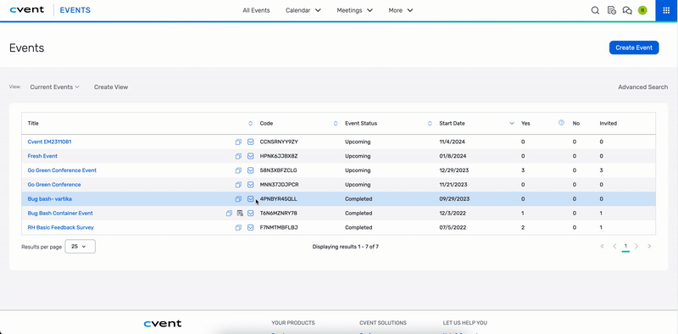Expand the More menu
The width and height of the screenshot is (678, 334).
point(400,10)
